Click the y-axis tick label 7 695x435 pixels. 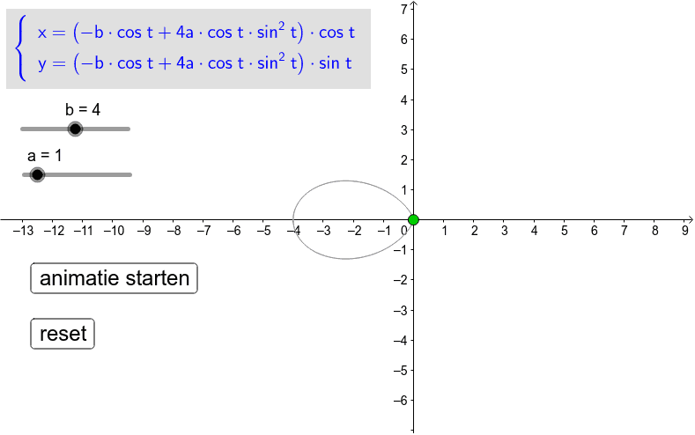[403, 9]
